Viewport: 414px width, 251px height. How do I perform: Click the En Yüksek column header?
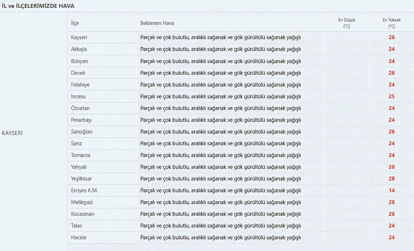(392, 23)
